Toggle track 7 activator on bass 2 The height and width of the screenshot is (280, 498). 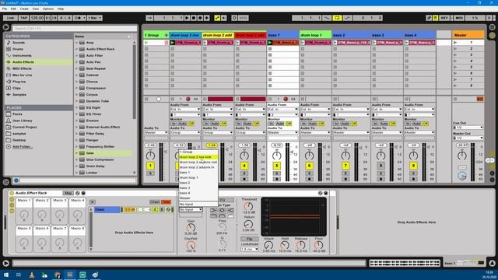[345, 166]
